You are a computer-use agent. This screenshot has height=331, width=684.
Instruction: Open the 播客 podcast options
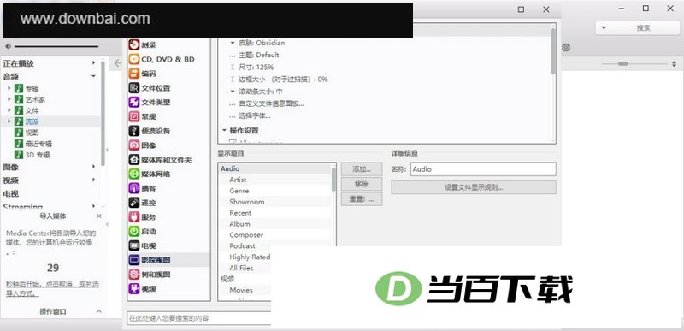click(x=142, y=188)
